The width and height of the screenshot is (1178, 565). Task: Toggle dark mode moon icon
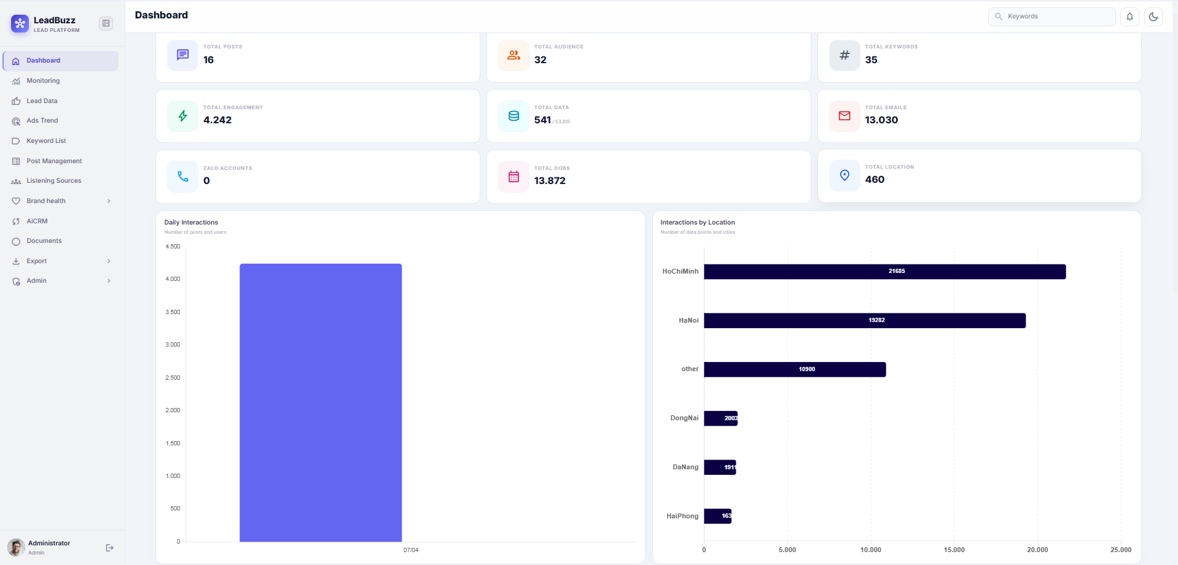tap(1153, 17)
